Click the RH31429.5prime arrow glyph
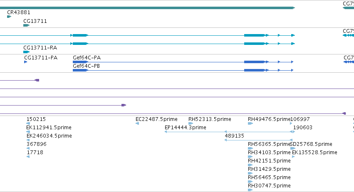The width and height of the screenshot is (354, 192). (x=250, y=173)
